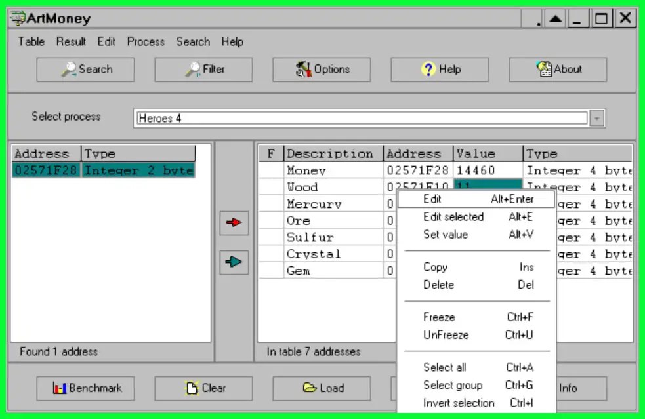Screen dimensions: 645x419
Task: Click the Ore description cell
Action: pyautogui.click(x=333, y=221)
